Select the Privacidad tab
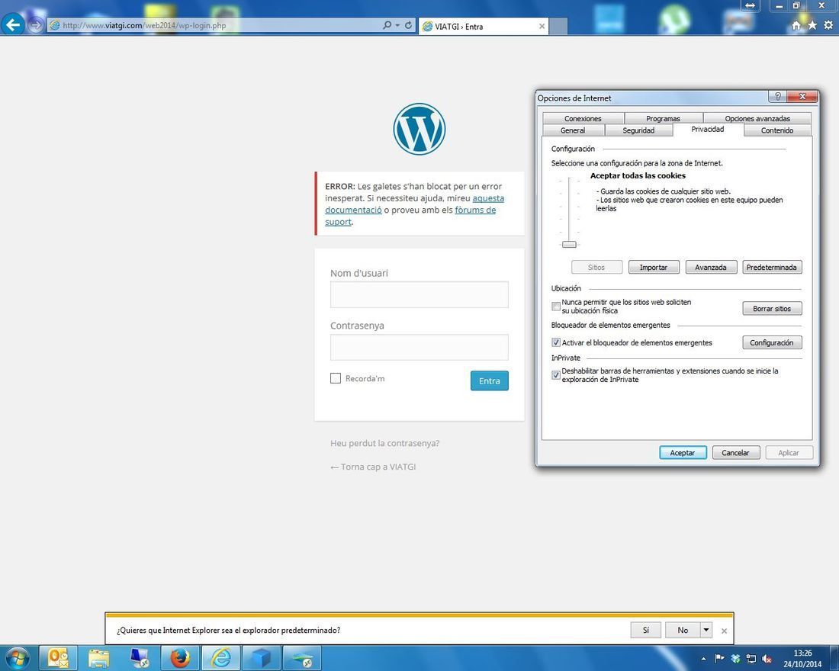Viewport: 839px width, 671px height. (x=707, y=129)
